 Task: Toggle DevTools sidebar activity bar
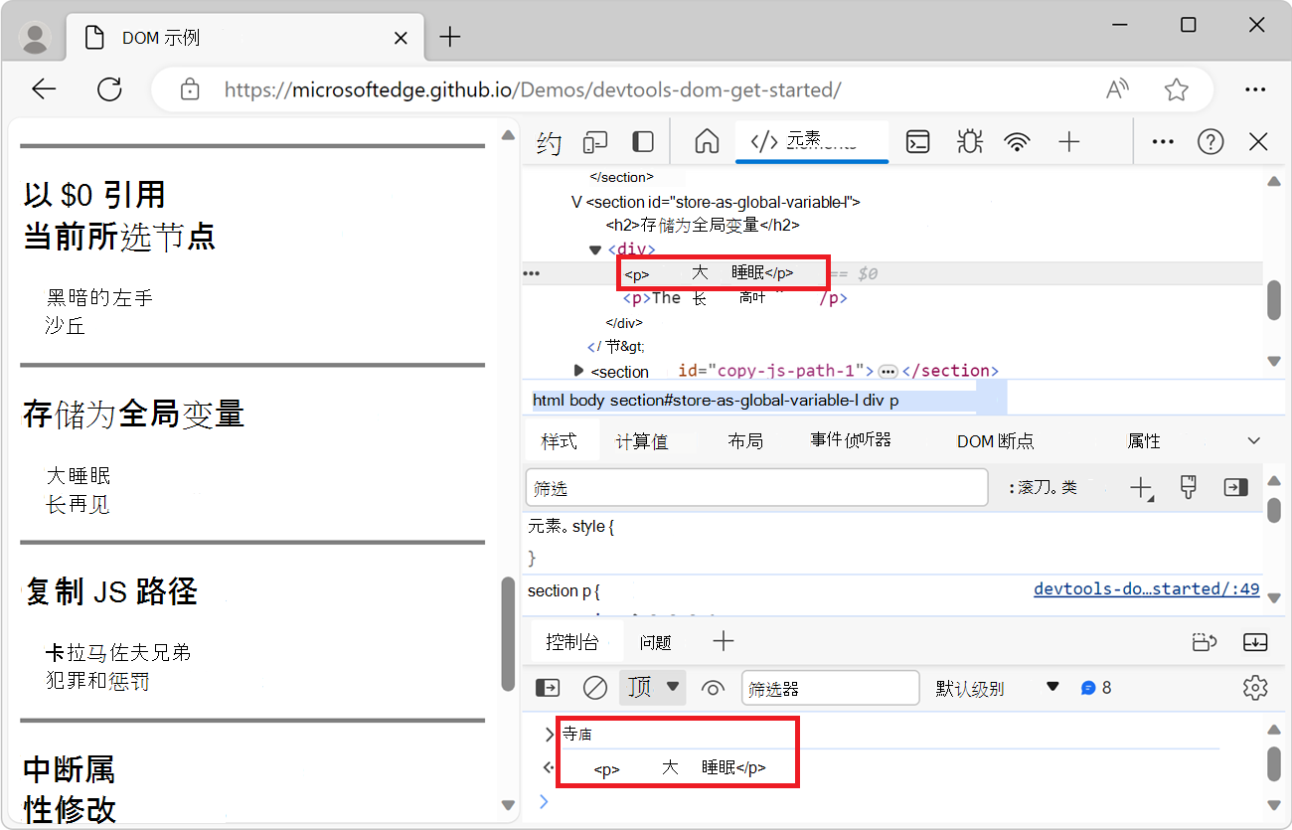click(x=643, y=142)
